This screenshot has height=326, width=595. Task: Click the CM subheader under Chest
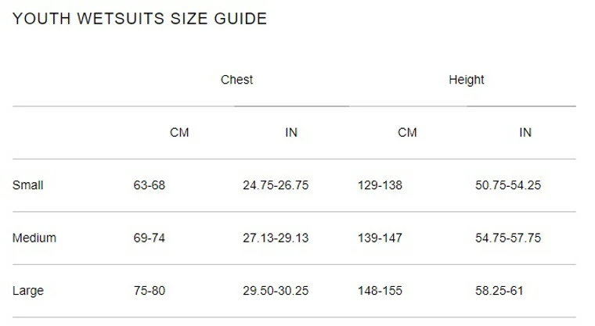pyautogui.click(x=179, y=133)
